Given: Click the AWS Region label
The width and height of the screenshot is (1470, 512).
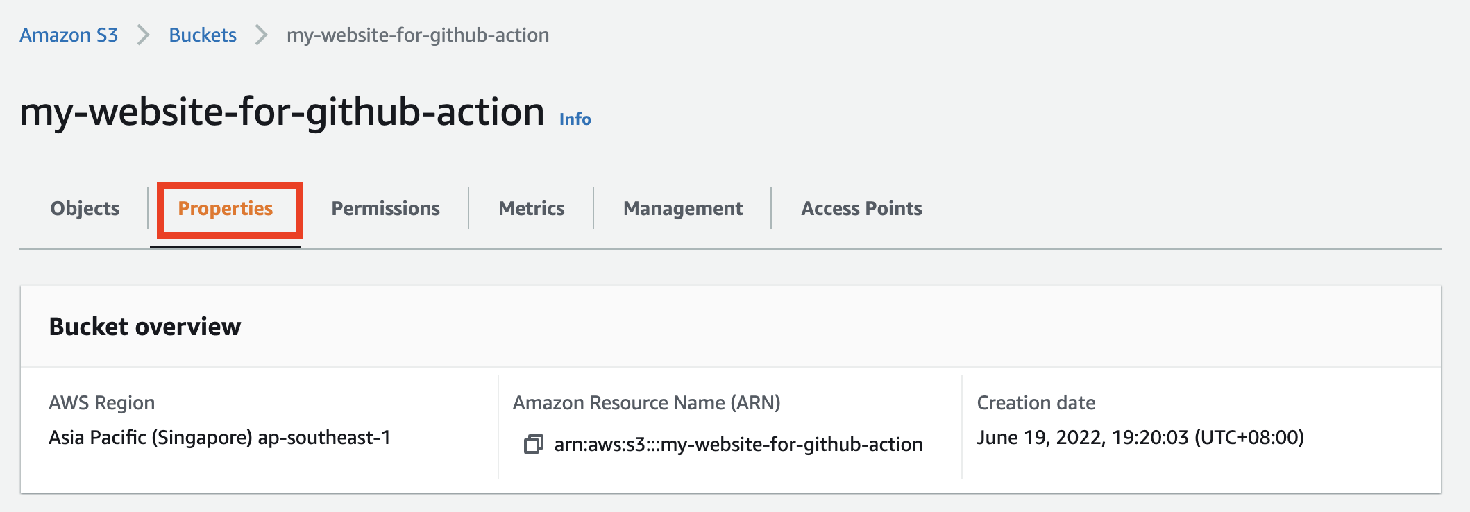Looking at the screenshot, I should pyautogui.click(x=102, y=402).
